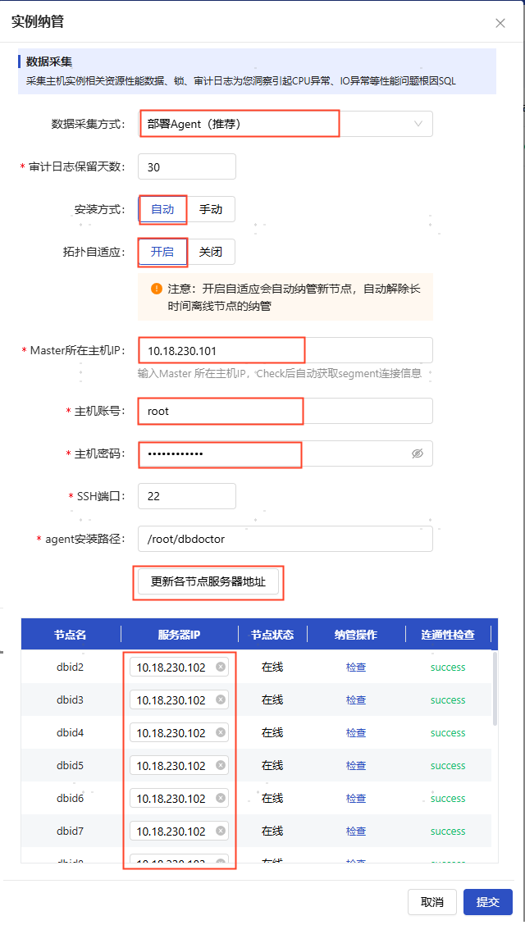This screenshot has width=525, height=925.
Task: Turn 拓扑自适应 to 开启
Action: (x=162, y=252)
